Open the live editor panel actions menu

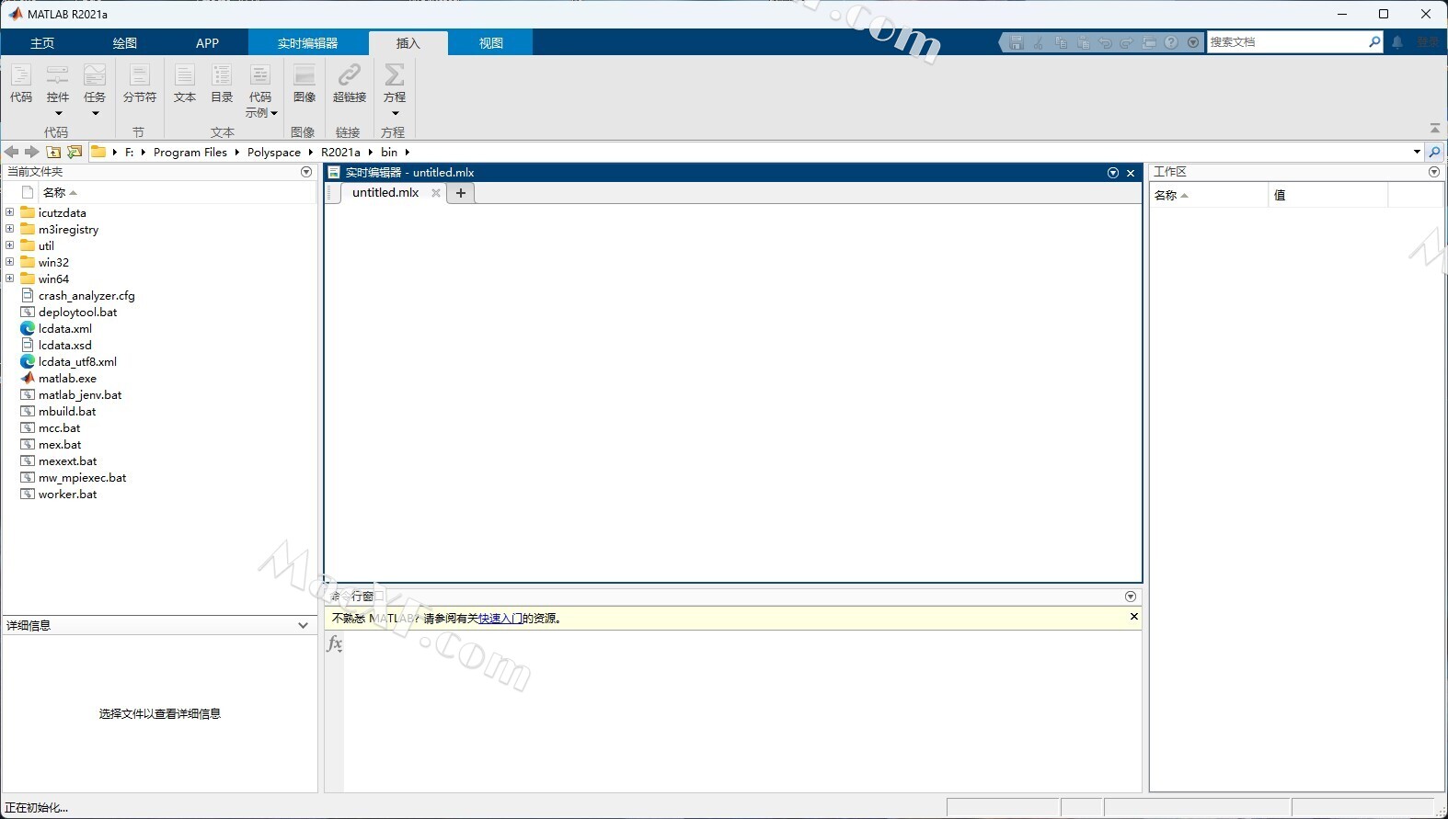pyautogui.click(x=1113, y=173)
